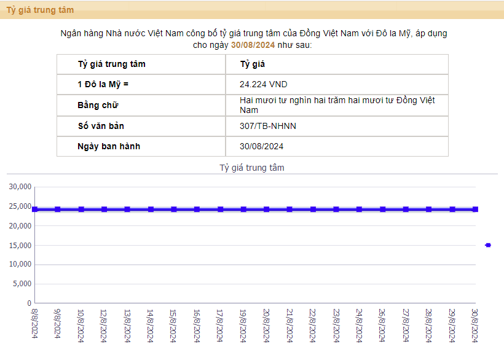Click the data point for 9/8/2024
The image size is (504, 355).
click(x=58, y=209)
